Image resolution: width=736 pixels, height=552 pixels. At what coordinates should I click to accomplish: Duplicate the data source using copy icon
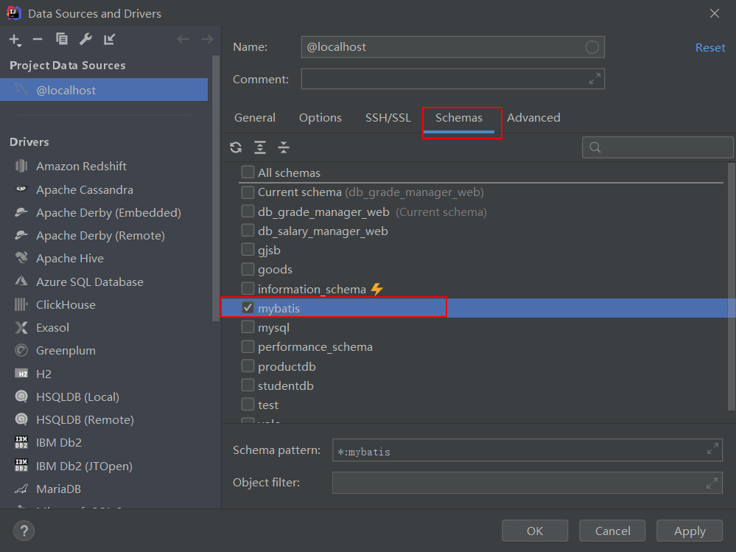[61, 40]
